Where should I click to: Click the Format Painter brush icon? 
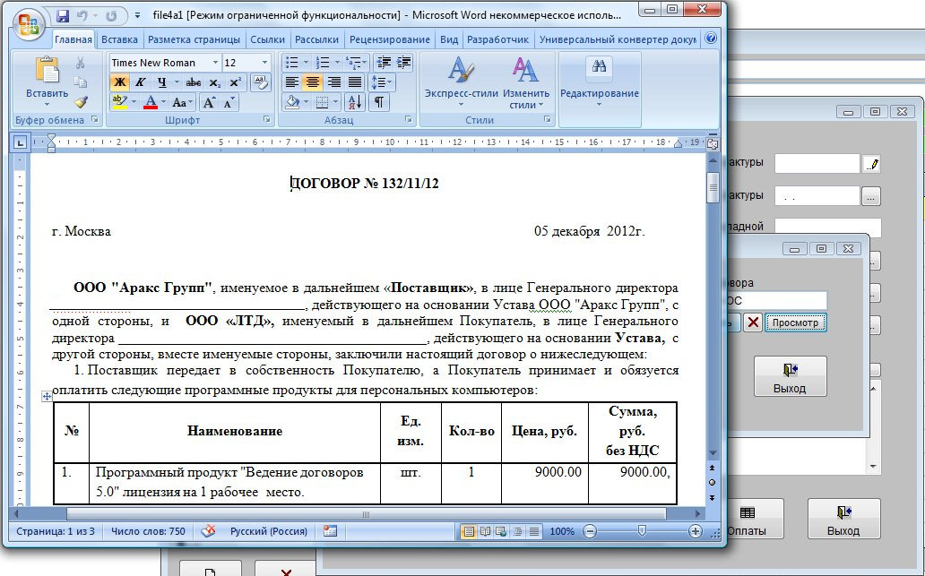tap(81, 102)
